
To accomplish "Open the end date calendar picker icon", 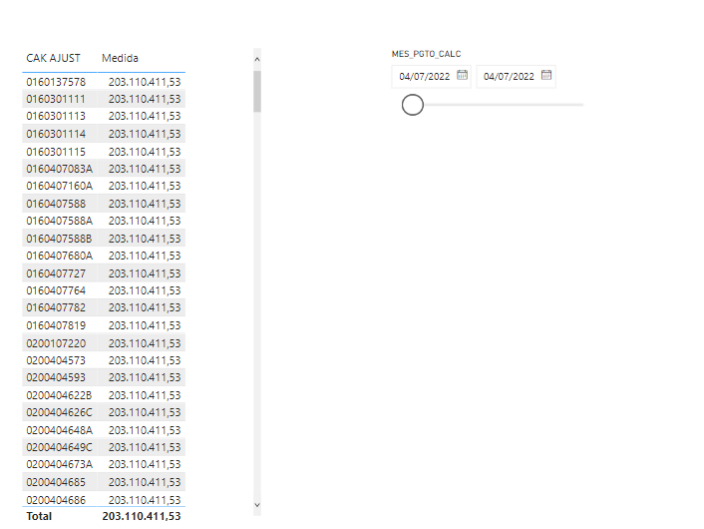I will [546, 75].
